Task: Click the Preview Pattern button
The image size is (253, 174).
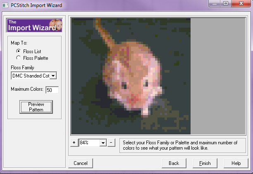Action: coord(36,107)
